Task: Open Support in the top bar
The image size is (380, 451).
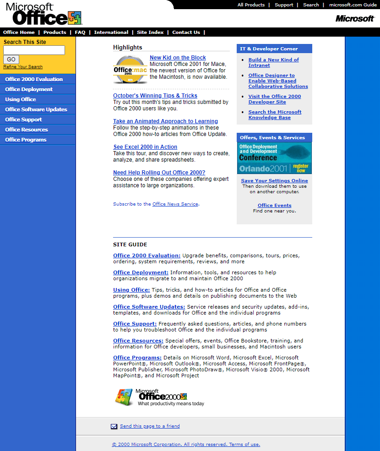Action: [x=284, y=5]
